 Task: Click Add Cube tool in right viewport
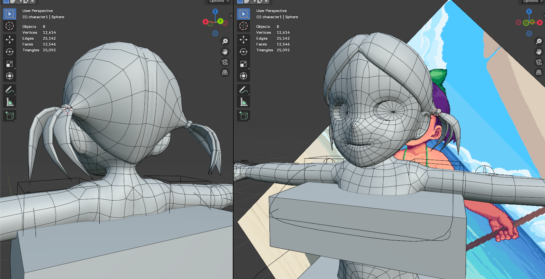(x=244, y=116)
